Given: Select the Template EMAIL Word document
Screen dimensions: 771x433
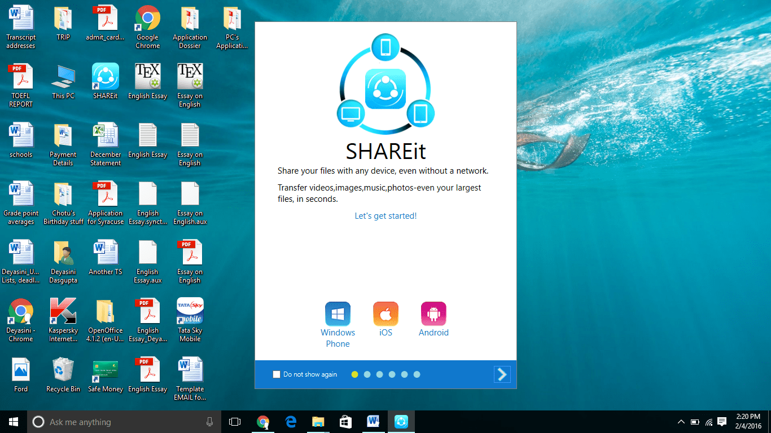Looking at the screenshot, I should [x=190, y=370].
